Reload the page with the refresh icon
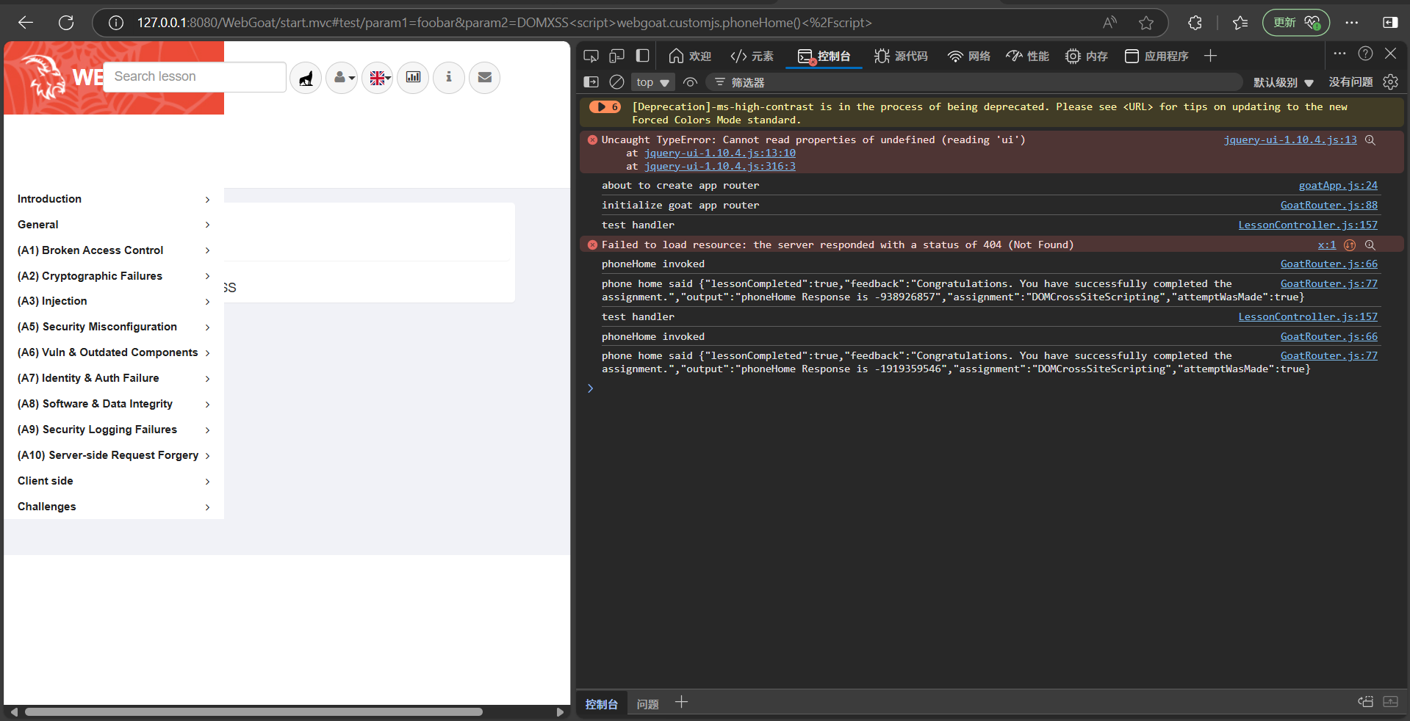 (x=66, y=23)
